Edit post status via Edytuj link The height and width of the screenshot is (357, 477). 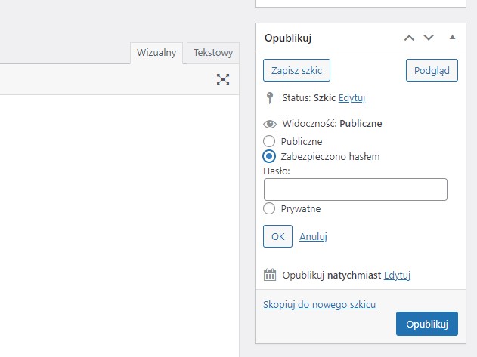click(x=352, y=98)
